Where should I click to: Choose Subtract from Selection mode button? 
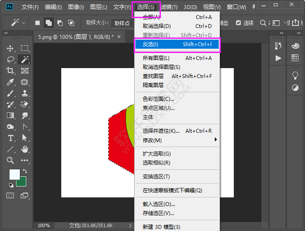pyautogui.click(x=60, y=23)
